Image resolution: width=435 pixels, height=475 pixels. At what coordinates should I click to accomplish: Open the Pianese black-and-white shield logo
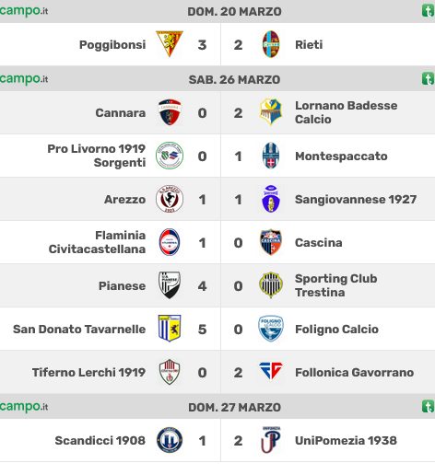(170, 285)
